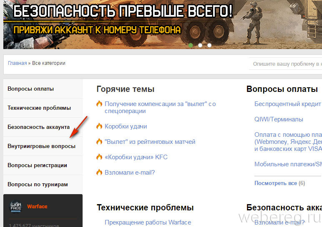Open the QIWI/Терминалы payment topic
Image resolution: width=322 pixels, height=227 pixels.
[x=279, y=119]
